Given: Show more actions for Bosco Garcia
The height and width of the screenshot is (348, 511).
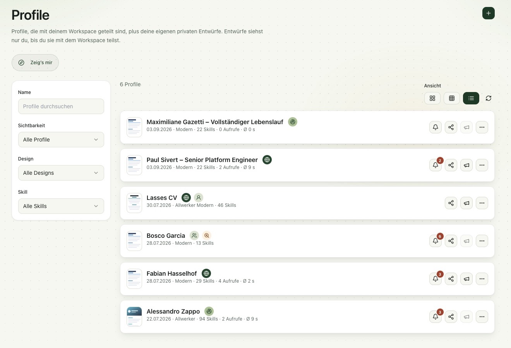Looking at the screenshot, I should (482, 241).
